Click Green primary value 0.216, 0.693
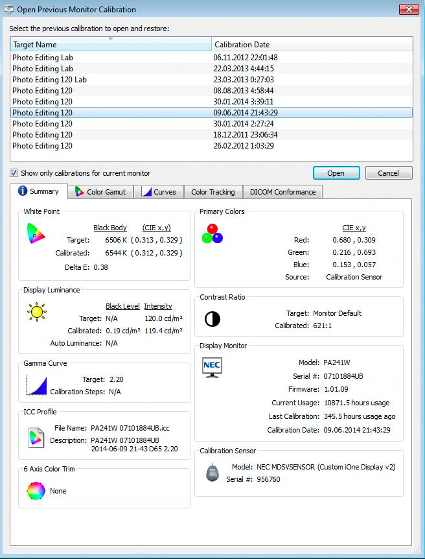 354,252
